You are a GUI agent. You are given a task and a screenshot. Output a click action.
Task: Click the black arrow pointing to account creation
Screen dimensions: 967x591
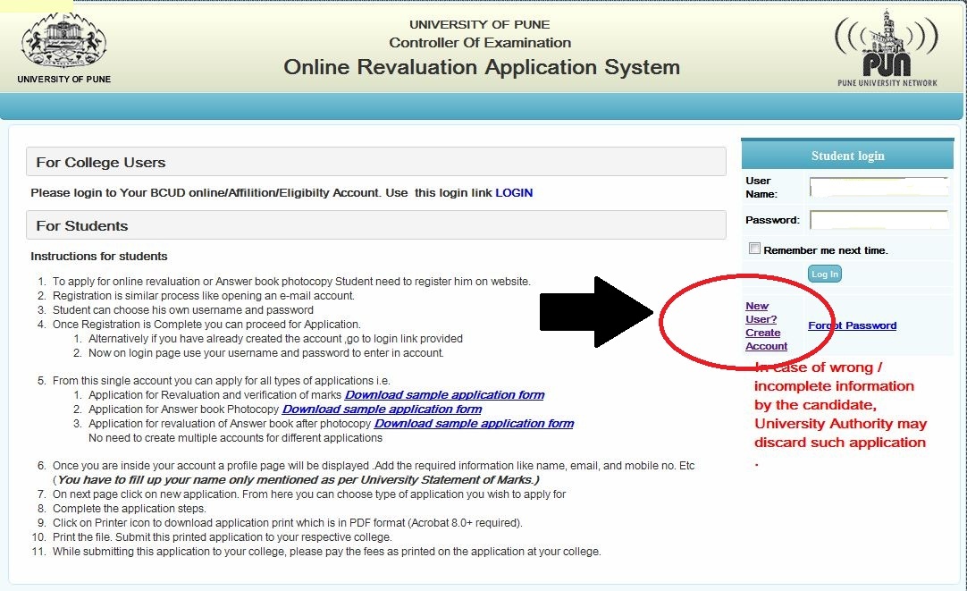tap(597, 313)
